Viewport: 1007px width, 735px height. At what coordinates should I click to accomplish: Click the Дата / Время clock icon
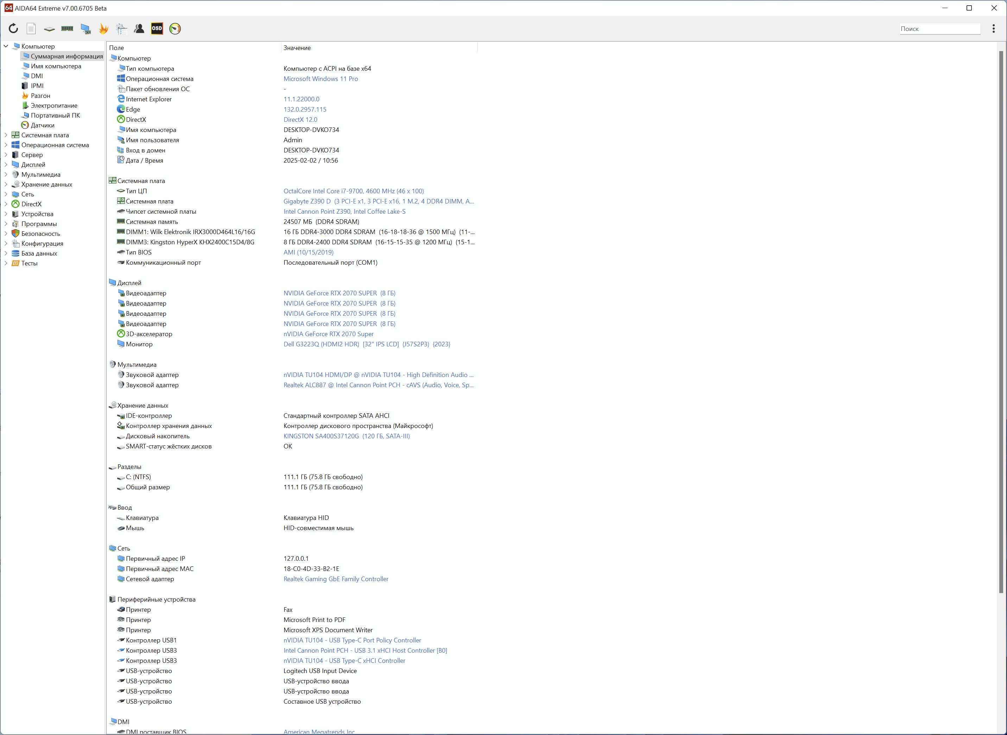[121, 160]
